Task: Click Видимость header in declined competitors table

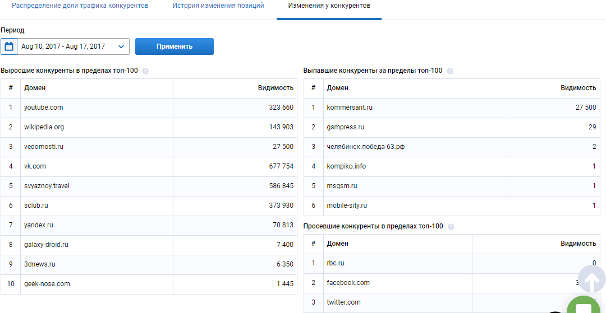Action: click(x=578, y=244)
